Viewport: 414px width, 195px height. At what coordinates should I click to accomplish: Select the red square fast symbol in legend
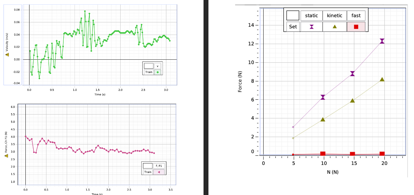[x=356, y=27]
